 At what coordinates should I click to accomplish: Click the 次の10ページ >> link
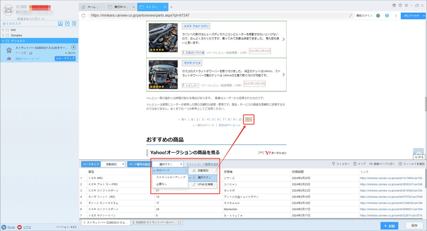tap(230, 125)
